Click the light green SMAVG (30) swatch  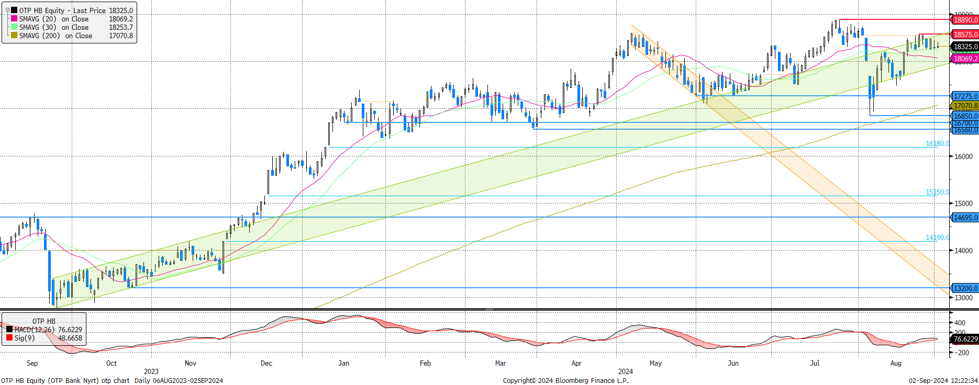point(14,27)
